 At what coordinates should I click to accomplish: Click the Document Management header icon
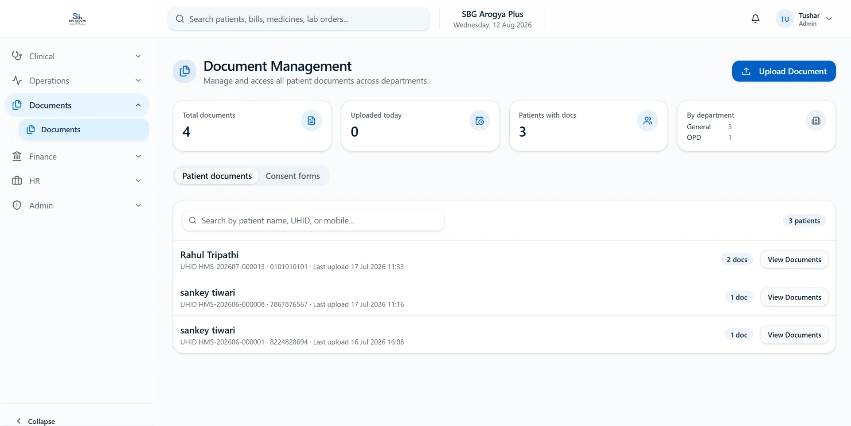pos(184,71)
